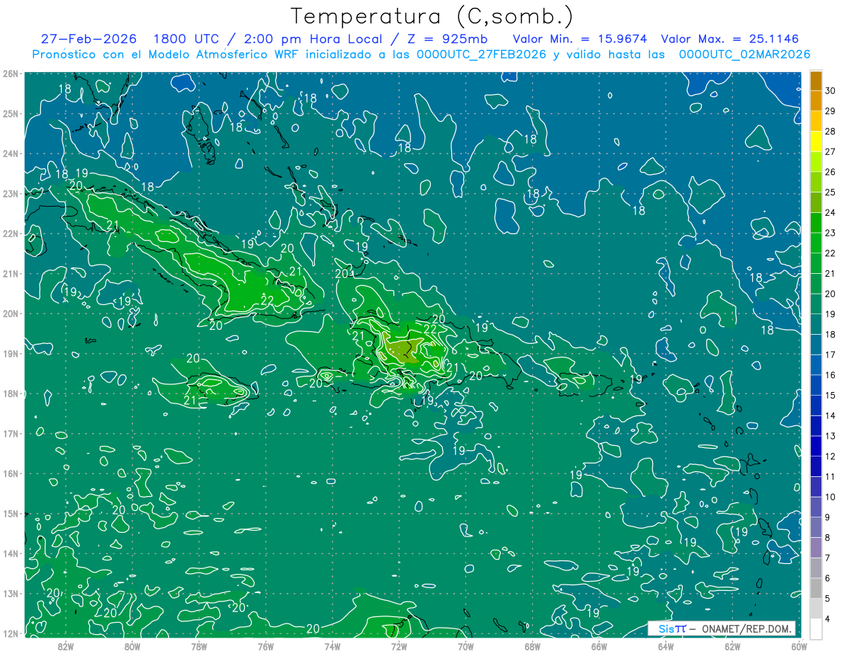
Task: Click the "22N" latitude axis label
Action: [10, 233]
